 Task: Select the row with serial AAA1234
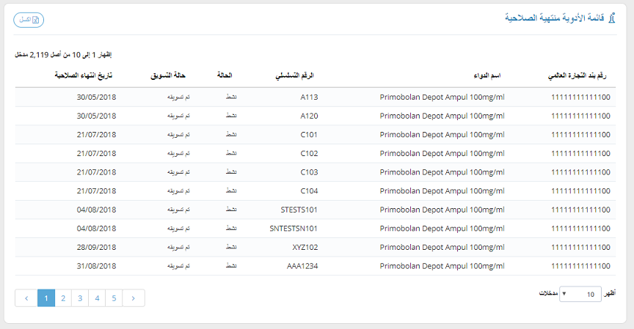(x=302, y=265)
